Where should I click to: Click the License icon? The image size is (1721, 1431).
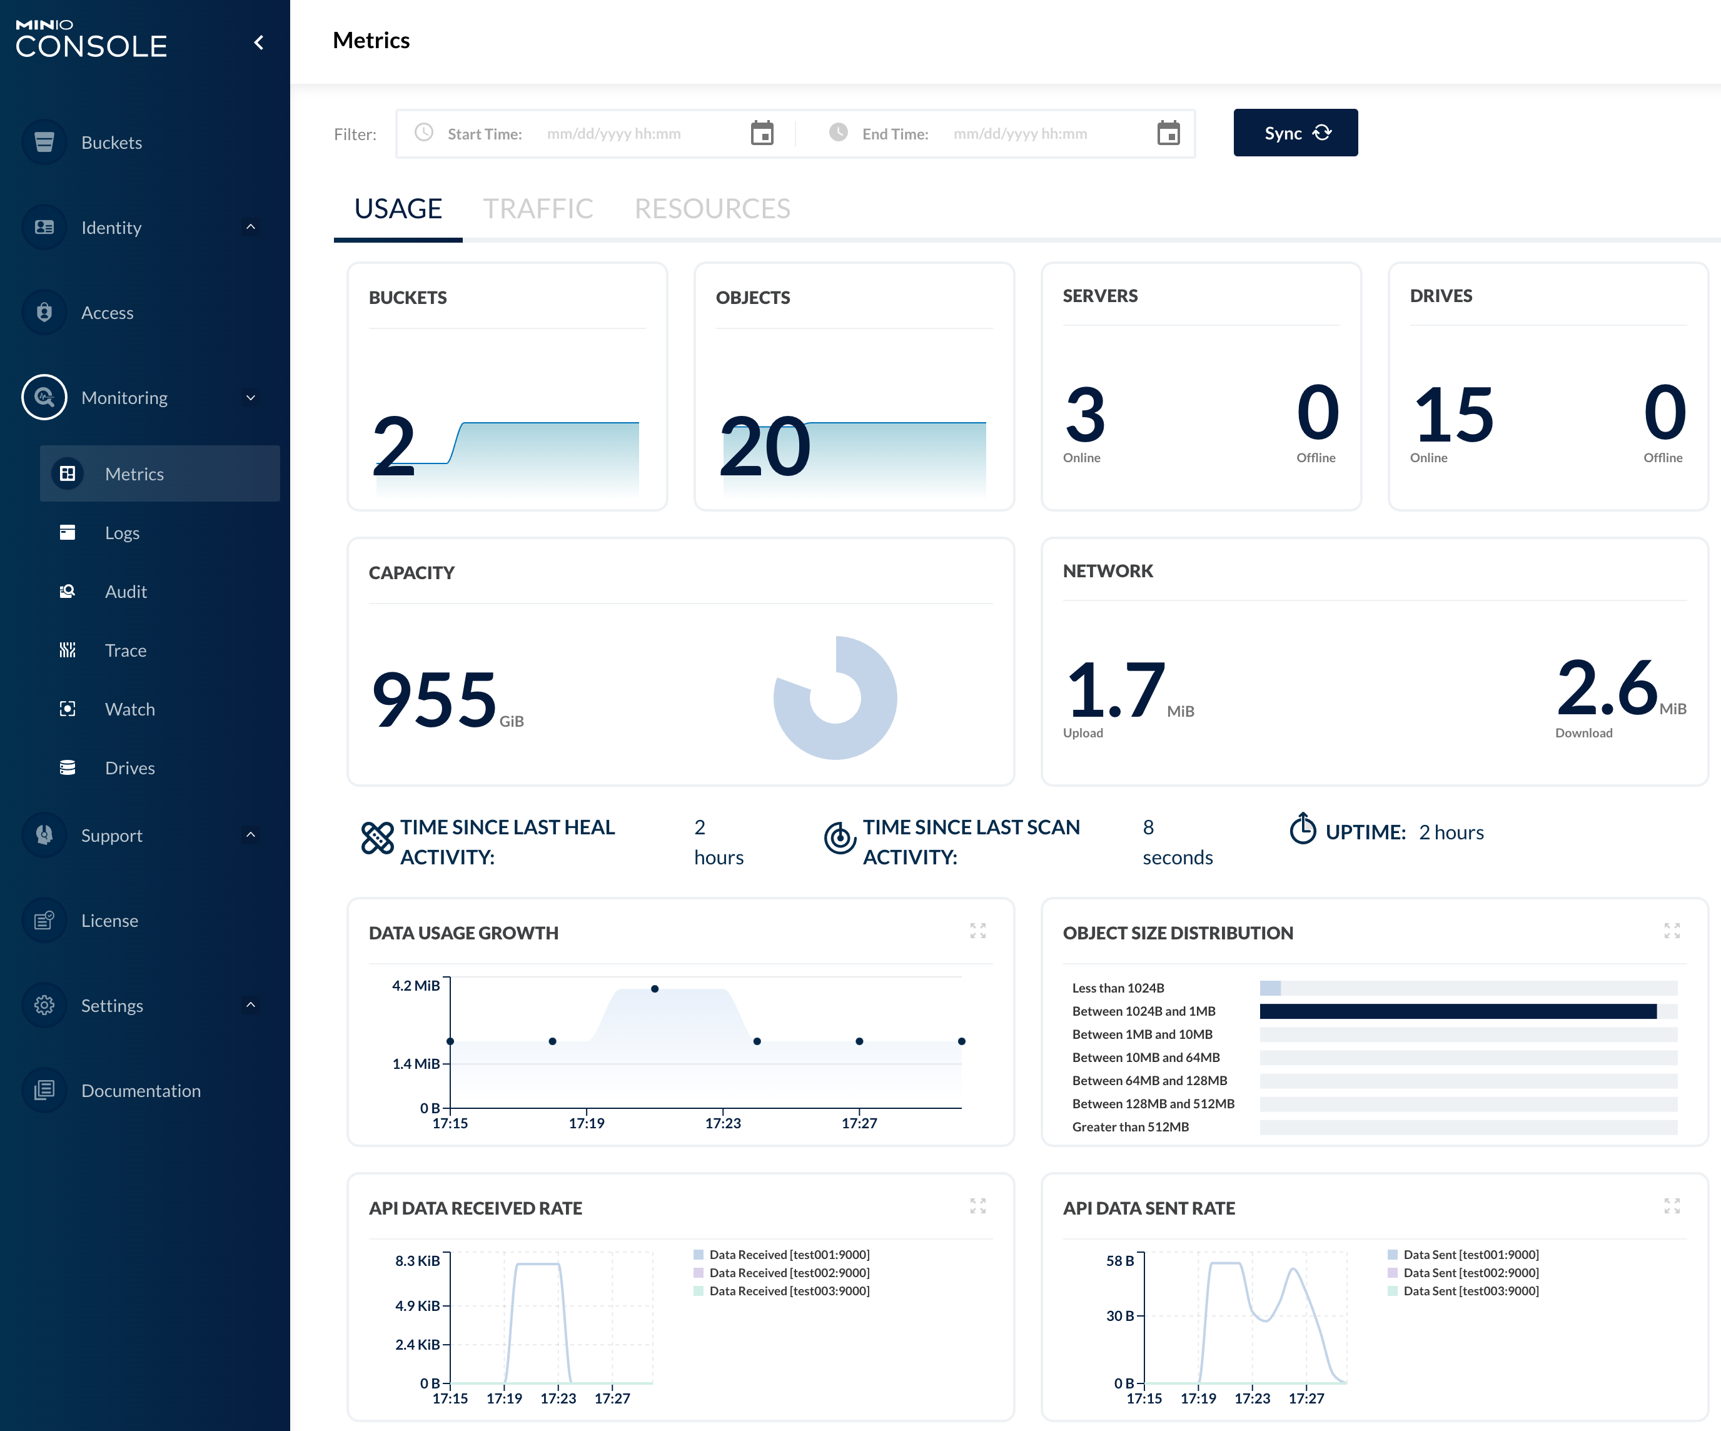coord(44,921)
